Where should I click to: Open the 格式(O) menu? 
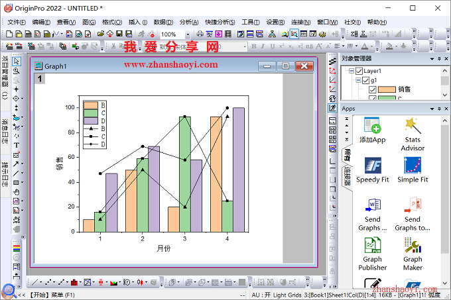tap(112, 22)
